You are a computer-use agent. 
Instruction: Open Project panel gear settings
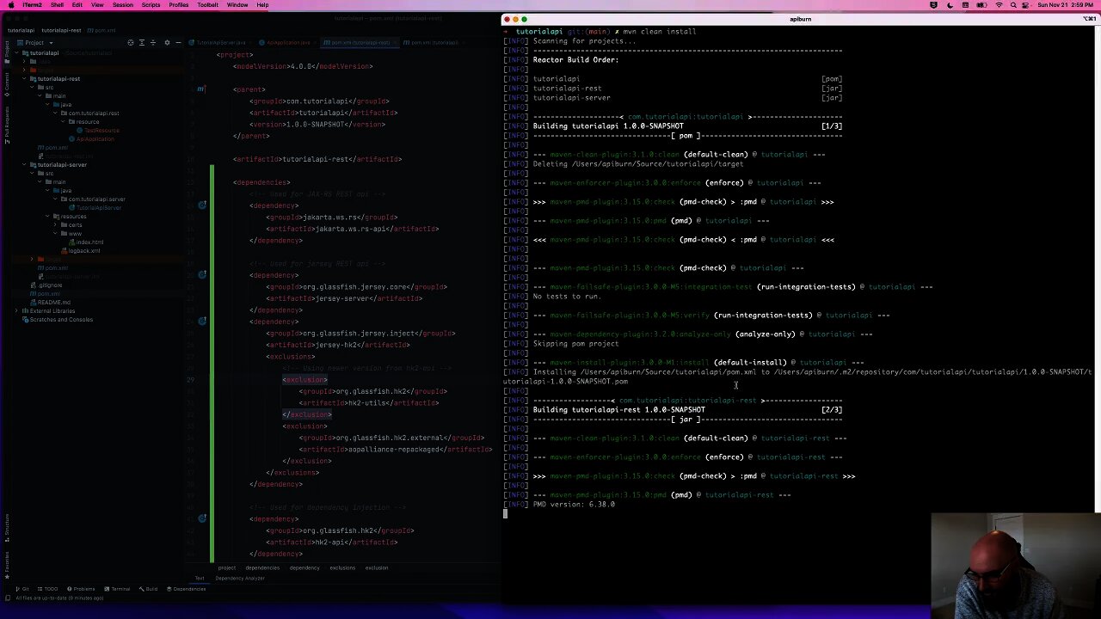coord(167,42)
